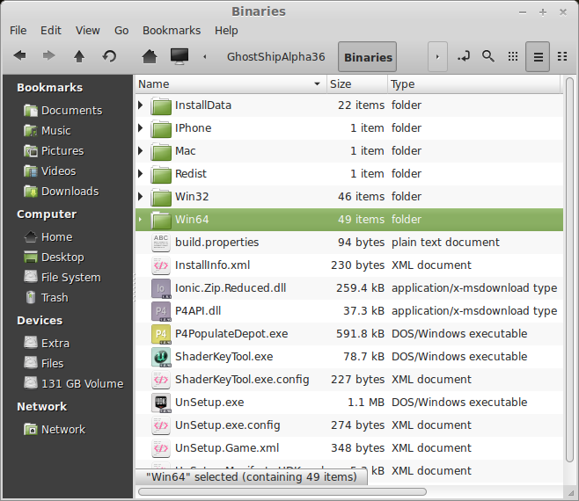This screenshot has height=501, width=579.
Task: Reload the current folder
Action: [109, 56]
